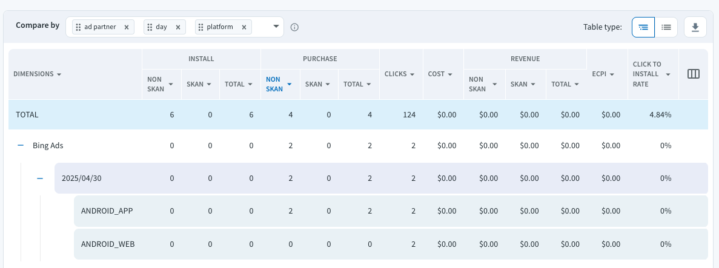Click the day chip drag handle

(x=150, y=27)
